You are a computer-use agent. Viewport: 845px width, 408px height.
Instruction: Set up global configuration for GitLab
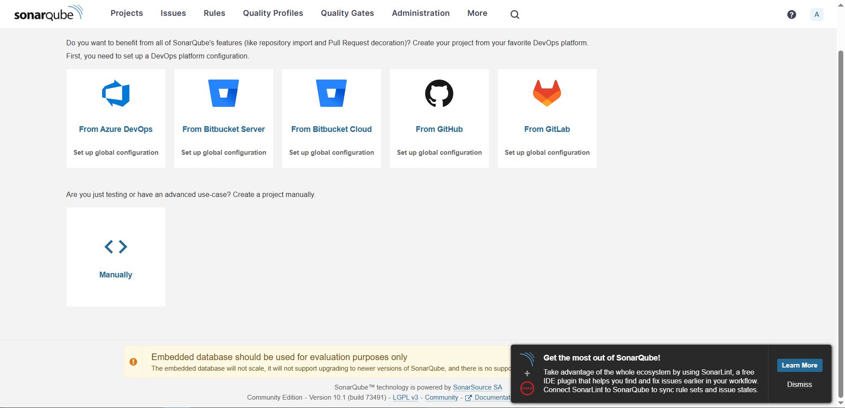click(x=547, y=153)
